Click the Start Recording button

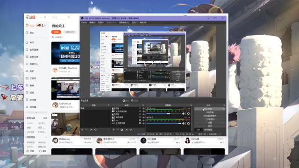coord(210,112)
